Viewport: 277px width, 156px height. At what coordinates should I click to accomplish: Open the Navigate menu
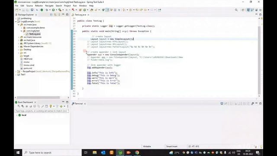49,6
